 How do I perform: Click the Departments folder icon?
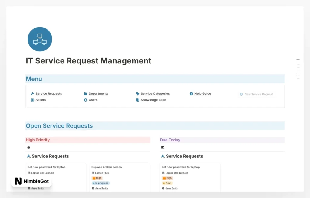85,93
